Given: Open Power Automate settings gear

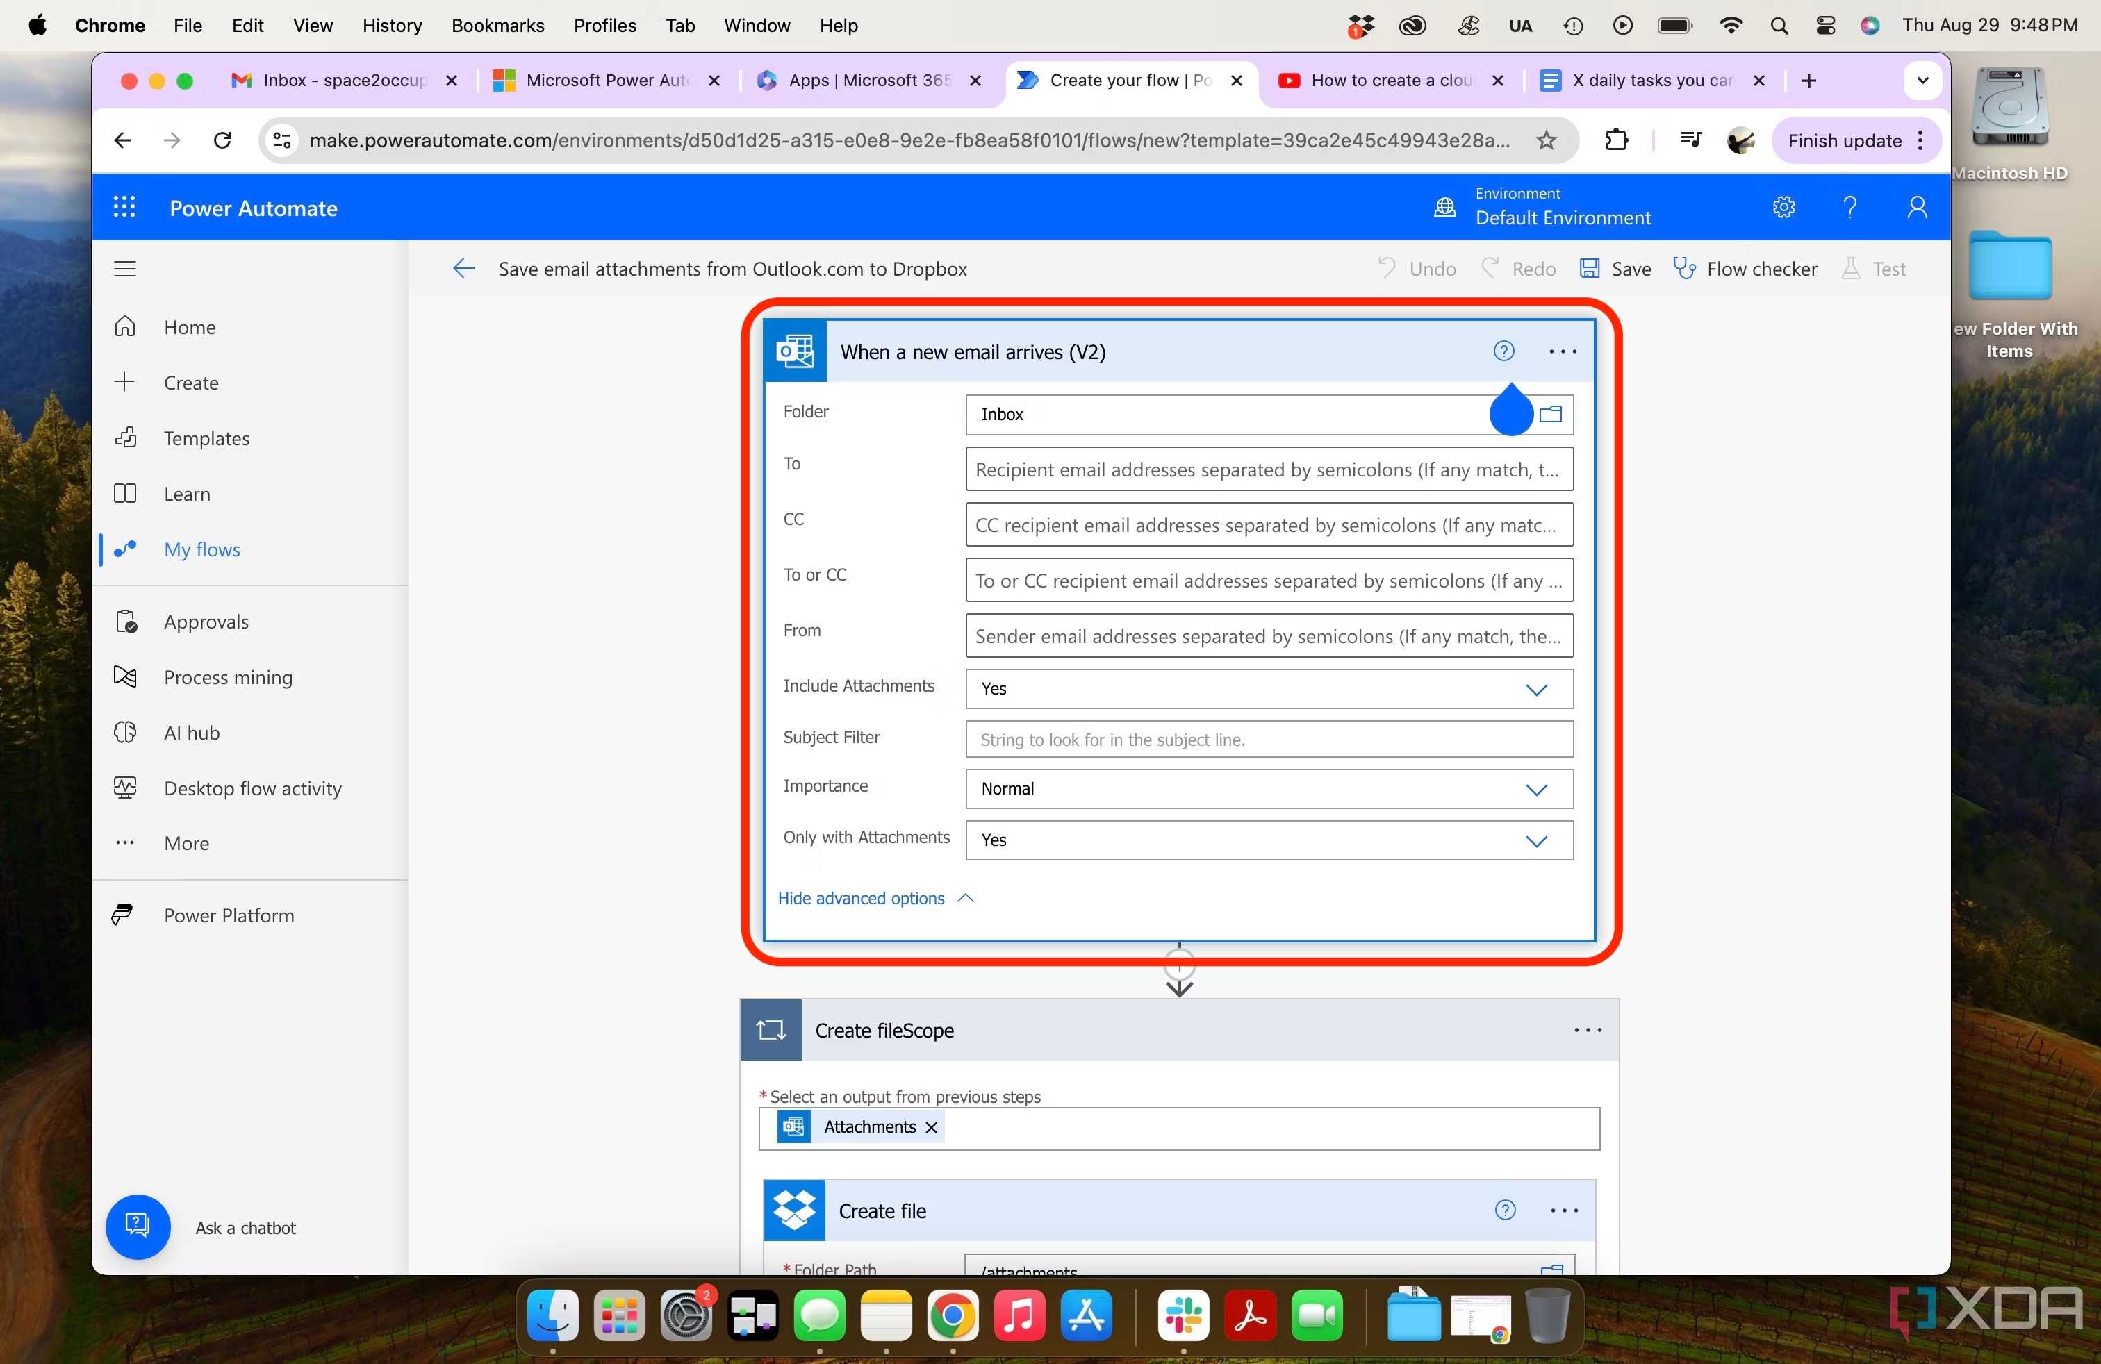Looking at the screenshot, I should (1784, 208).
